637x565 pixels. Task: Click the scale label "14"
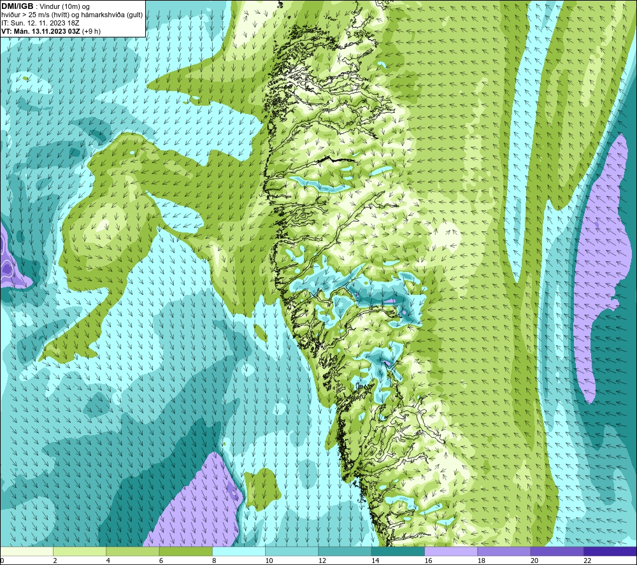(375, 561)
